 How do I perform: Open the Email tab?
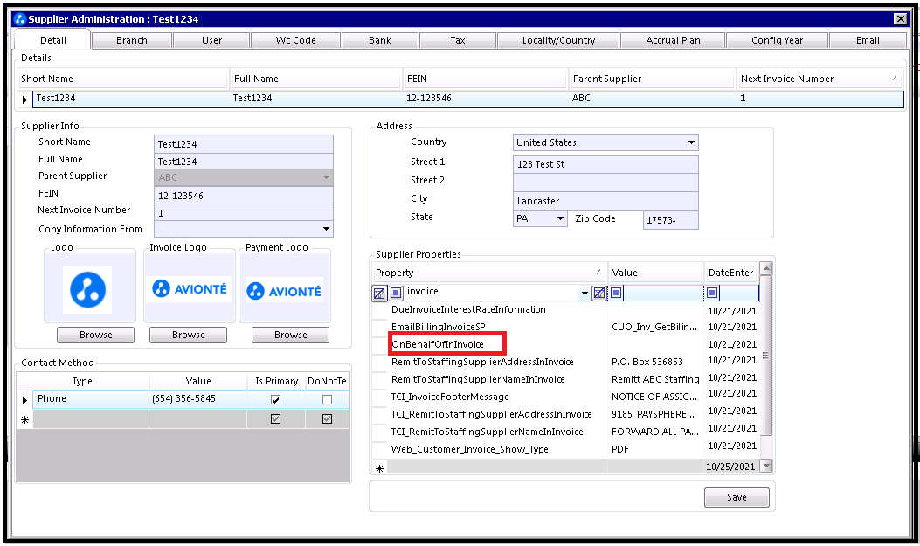[x=868, y=40]
